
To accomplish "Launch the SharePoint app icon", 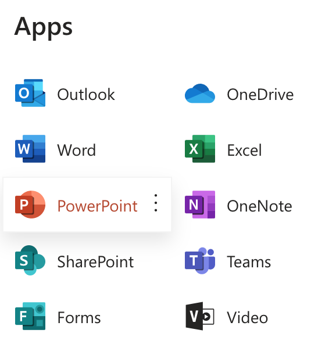I will [30, 260].
